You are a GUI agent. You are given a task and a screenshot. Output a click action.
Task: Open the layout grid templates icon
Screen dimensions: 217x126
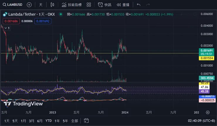[89, 5]
